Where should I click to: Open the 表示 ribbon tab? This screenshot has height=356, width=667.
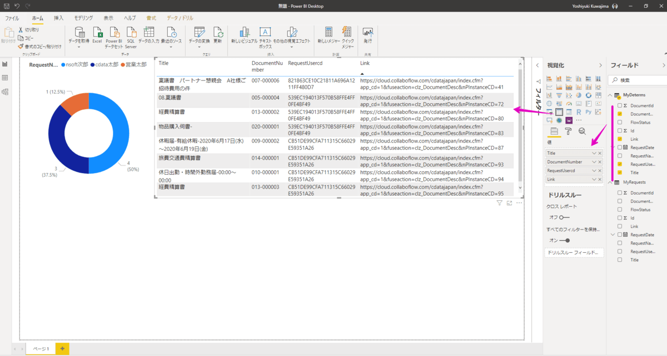(x=108, y=18)
